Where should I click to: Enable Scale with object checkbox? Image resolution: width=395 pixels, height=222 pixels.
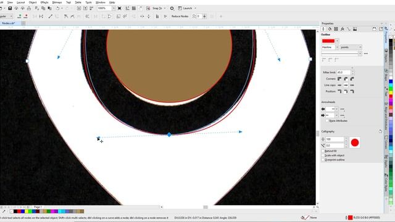click(323, 155)
